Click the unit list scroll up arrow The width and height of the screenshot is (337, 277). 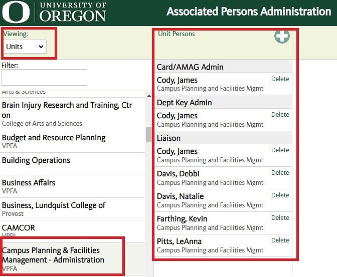point(149,96)
